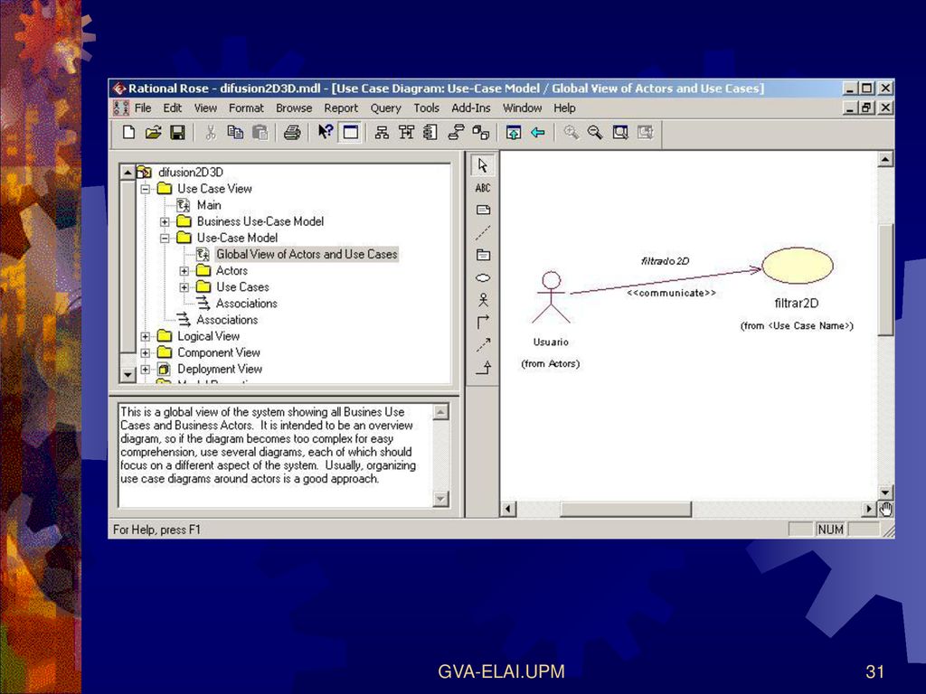Image resolution: width=926 pixels, height=694 pixels.
Task: Browse state machine diagram toolbar icon
Action: pyautogui.click(x=456, y=133)
